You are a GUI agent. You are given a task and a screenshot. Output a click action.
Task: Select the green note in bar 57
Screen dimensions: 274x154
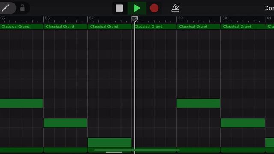pyautogui.click(x=110, y=142)
